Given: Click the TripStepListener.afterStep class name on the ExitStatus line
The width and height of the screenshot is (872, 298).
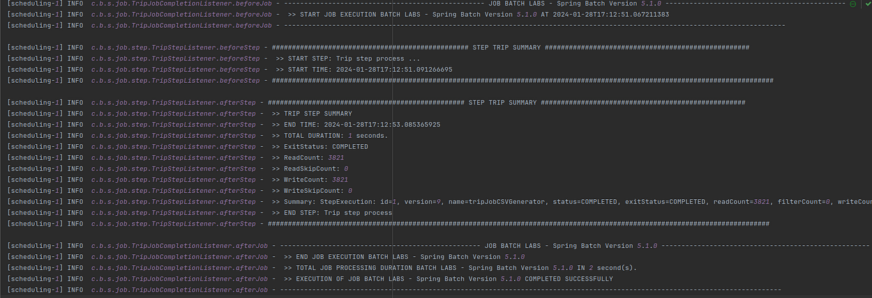Looking at the screenshot, I should (x=174, y=147).
